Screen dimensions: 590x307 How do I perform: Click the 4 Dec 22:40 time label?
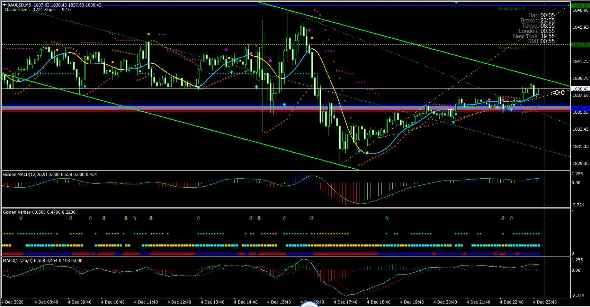(512, 302)
